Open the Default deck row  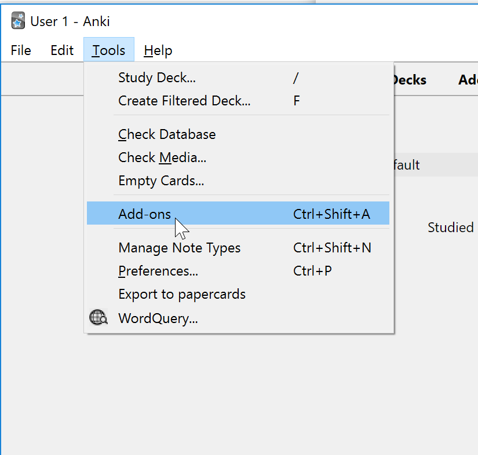(436, 165)
